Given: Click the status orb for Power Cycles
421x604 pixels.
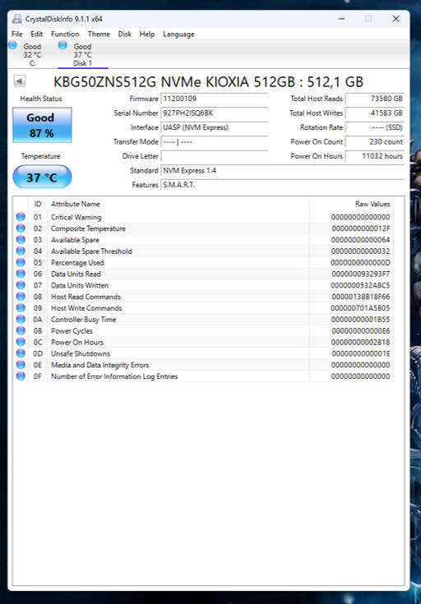Looking at the screenshot, I should [x=21, y=330].
